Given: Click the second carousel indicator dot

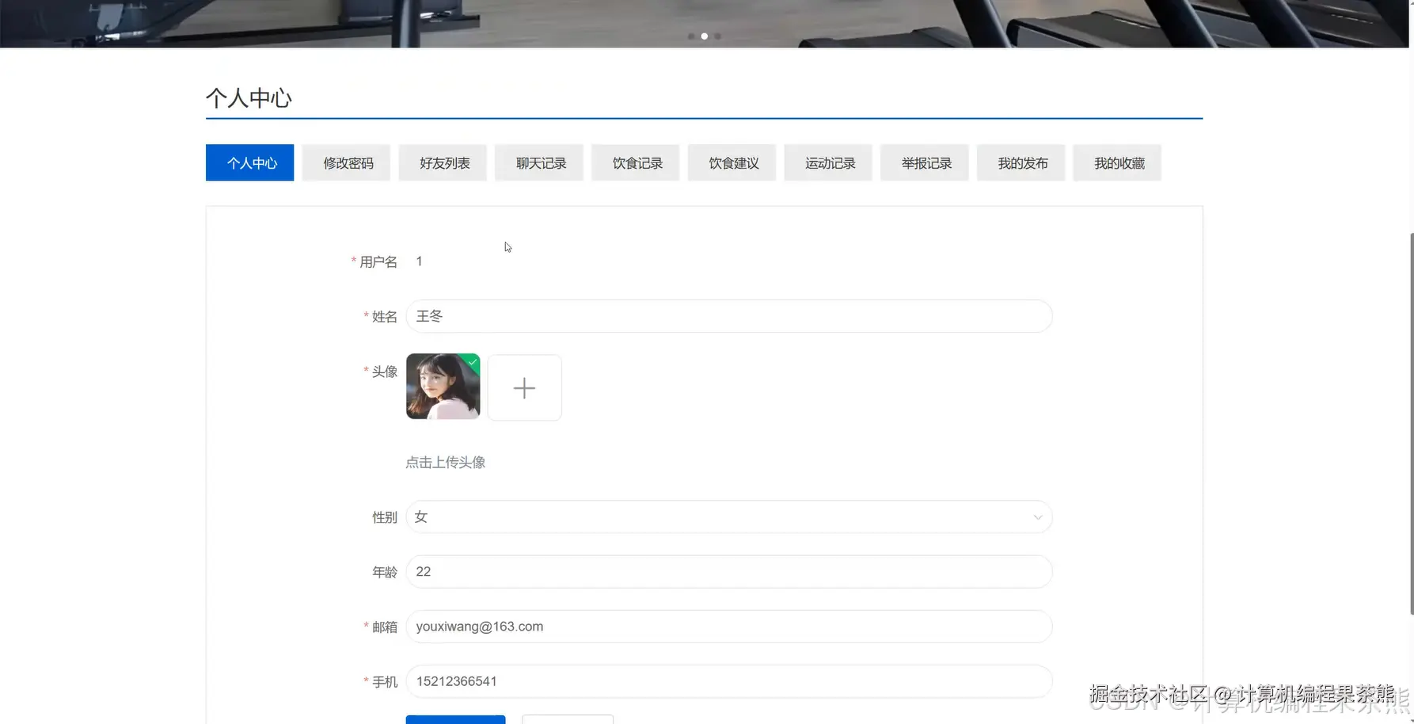Looking at the screenshot, I should pyautogui.click(x=704, y=36).
